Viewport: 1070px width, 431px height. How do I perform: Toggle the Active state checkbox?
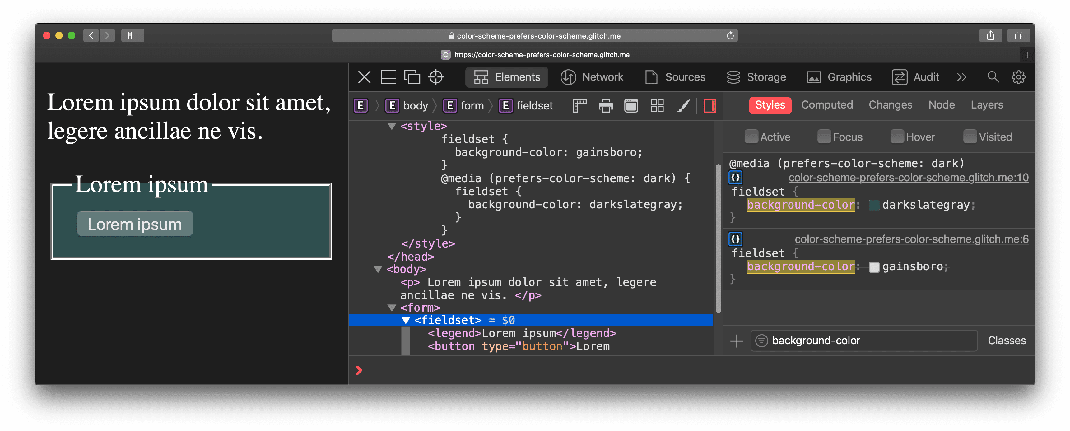tap(749, 137)
